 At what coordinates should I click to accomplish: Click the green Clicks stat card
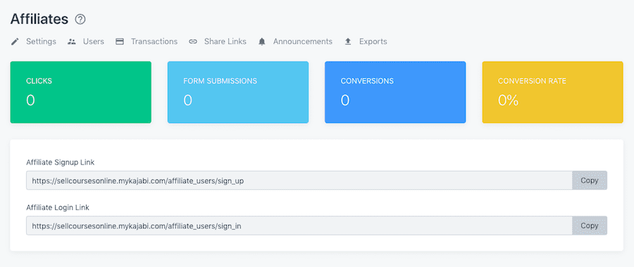(x=81, y=92)
